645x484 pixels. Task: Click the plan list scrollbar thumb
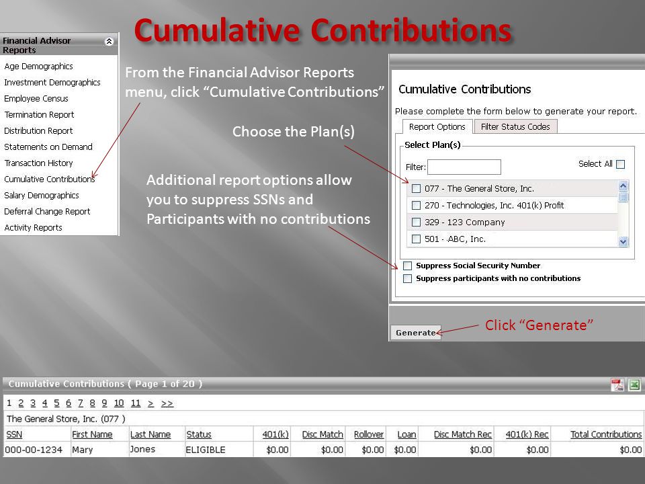pos(623,197)
